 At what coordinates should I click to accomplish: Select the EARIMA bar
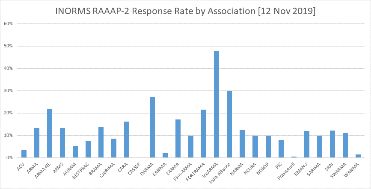(x=165, y=155)
